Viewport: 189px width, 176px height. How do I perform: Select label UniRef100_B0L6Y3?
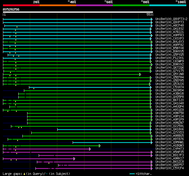pyautogui.click(x=170, y=42)
